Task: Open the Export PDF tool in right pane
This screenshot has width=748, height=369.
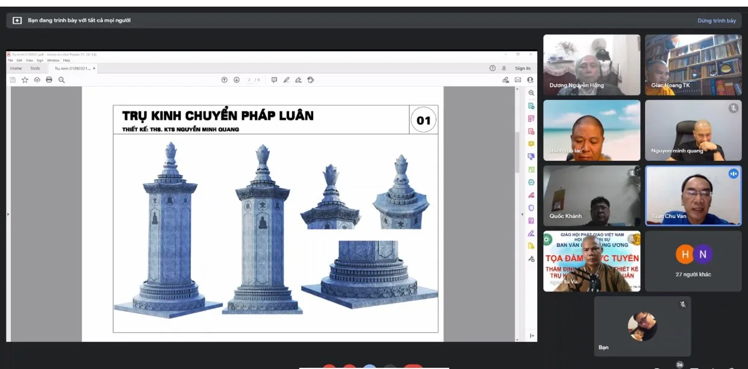Action: pyautogui.click(x=531, y=106)
